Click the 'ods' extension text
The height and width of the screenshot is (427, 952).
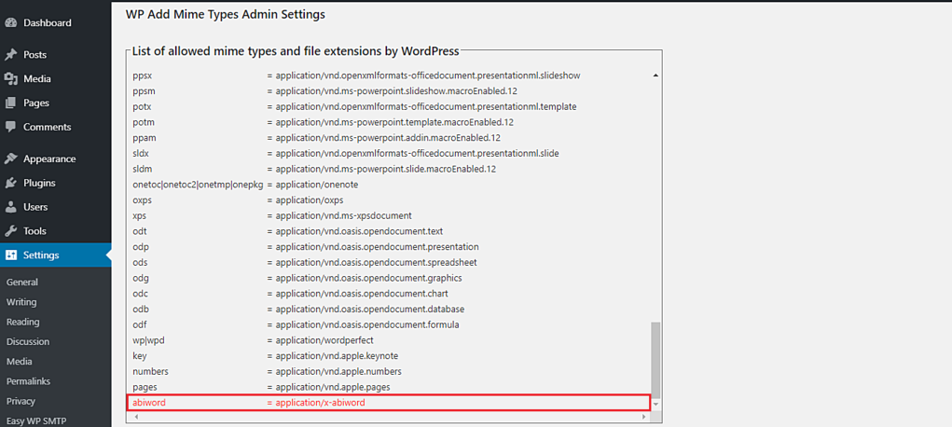pos(140,262)
